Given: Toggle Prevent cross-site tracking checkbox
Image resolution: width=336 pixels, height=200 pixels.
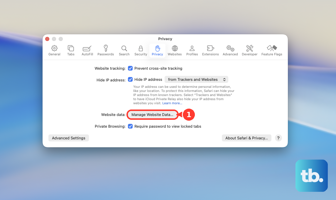Looking at the screenshot, I should click(x=130, y=68).
